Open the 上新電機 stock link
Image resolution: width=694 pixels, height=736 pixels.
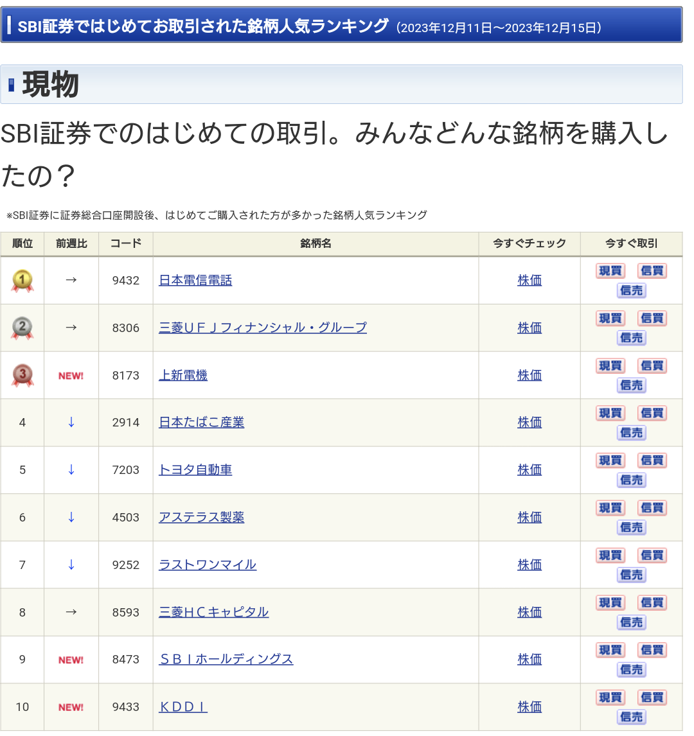(183, 376)
